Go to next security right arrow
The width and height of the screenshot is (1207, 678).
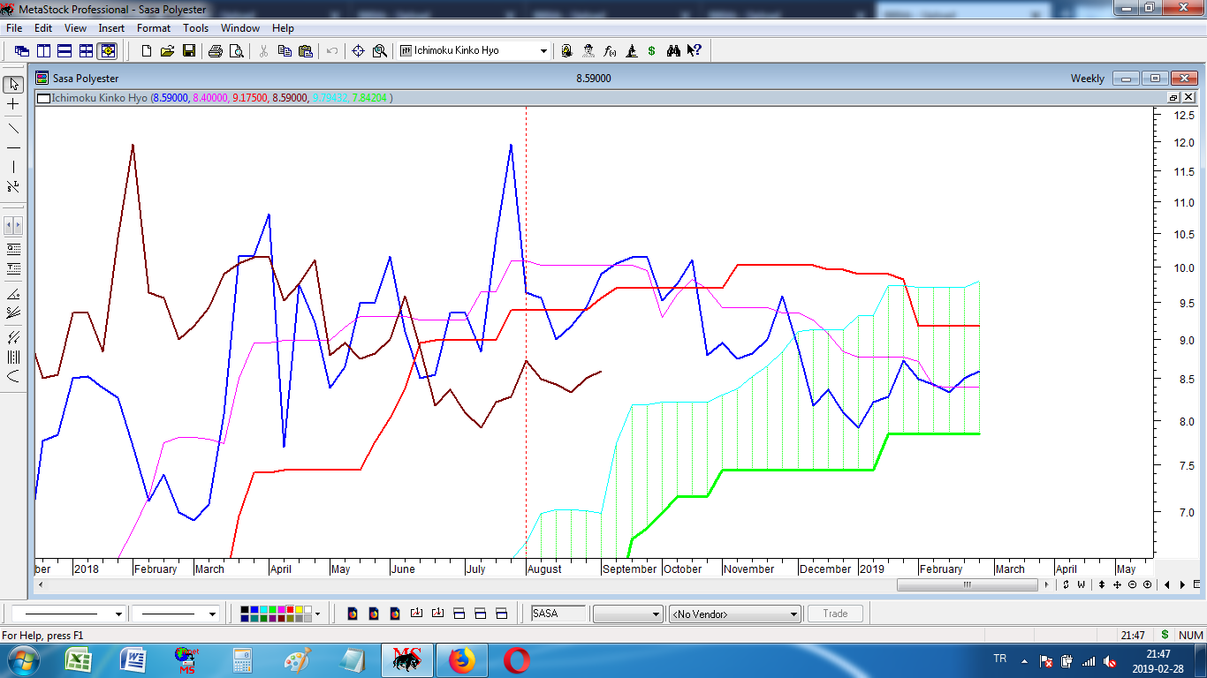1182,584
